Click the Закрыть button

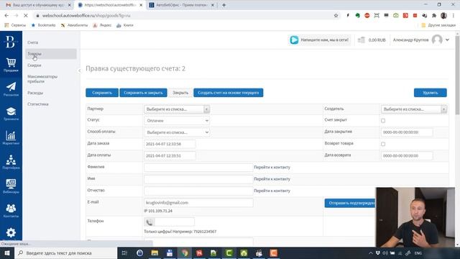tap(180, 93)
